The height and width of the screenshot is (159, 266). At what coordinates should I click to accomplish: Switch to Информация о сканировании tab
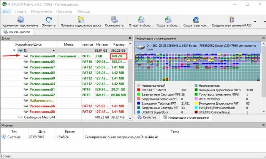click(x=186, y=118)
